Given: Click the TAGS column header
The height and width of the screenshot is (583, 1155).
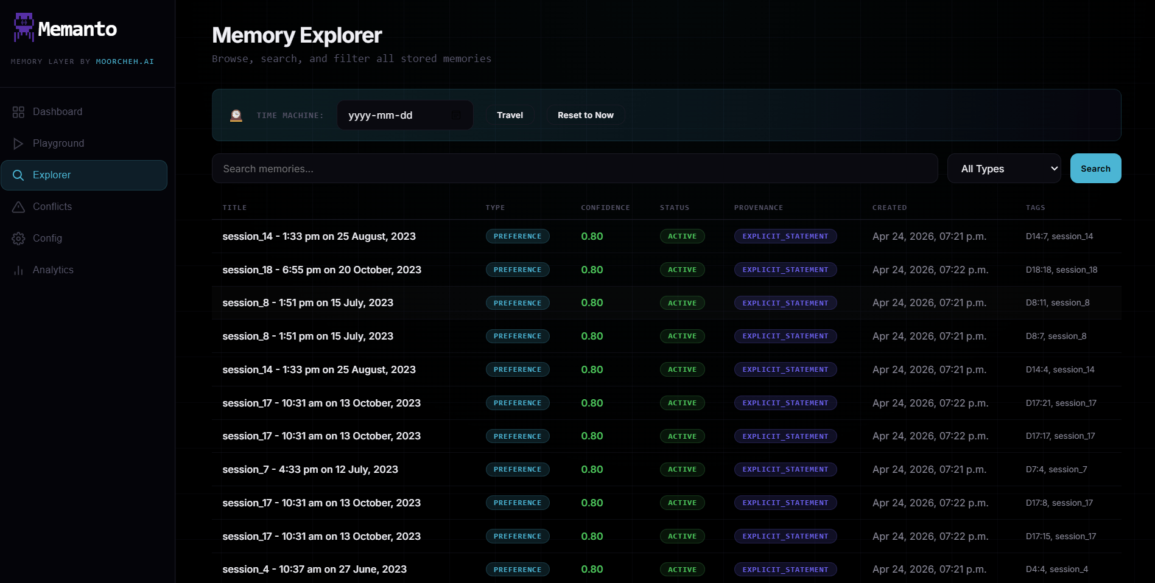Looking at the screenshot, I should pos(1035,208).
